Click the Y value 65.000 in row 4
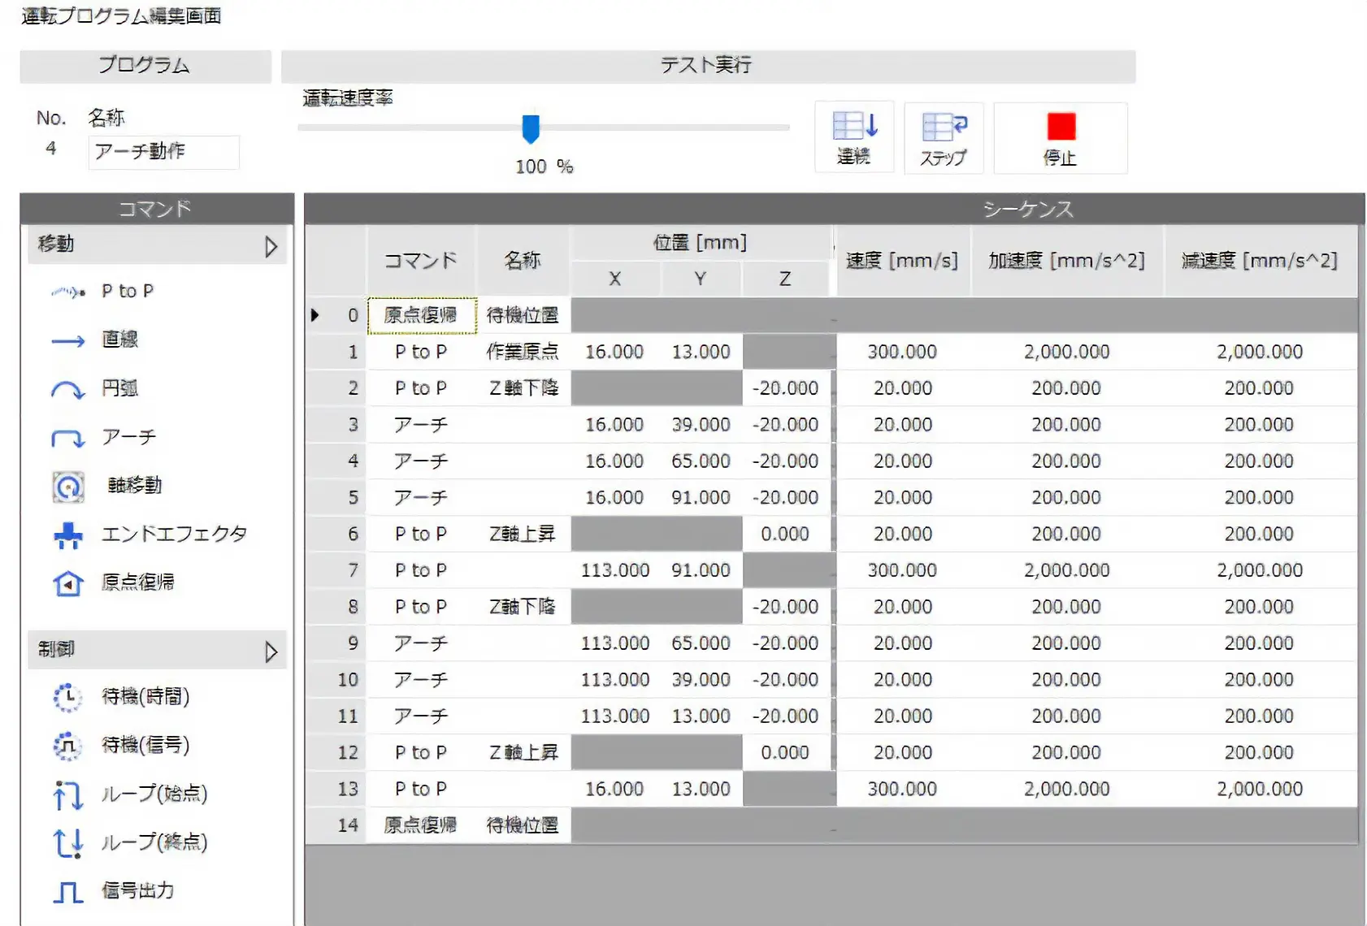The width and height of the screenshot is (1367, 926). pyautogui.click(x=701, y=461)
